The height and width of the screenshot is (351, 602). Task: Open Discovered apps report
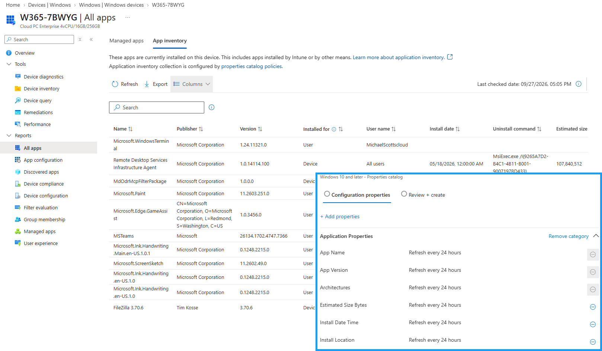pos(41,172)
